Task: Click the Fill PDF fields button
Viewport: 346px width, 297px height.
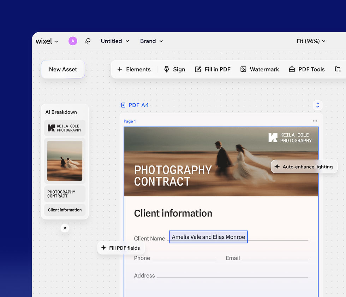Action: (x=121, y=248)
